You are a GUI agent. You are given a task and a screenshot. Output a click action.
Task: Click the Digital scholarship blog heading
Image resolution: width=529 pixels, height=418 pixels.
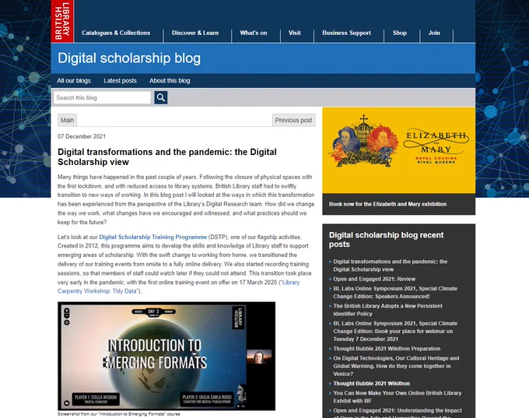click(x=129, y=58)
